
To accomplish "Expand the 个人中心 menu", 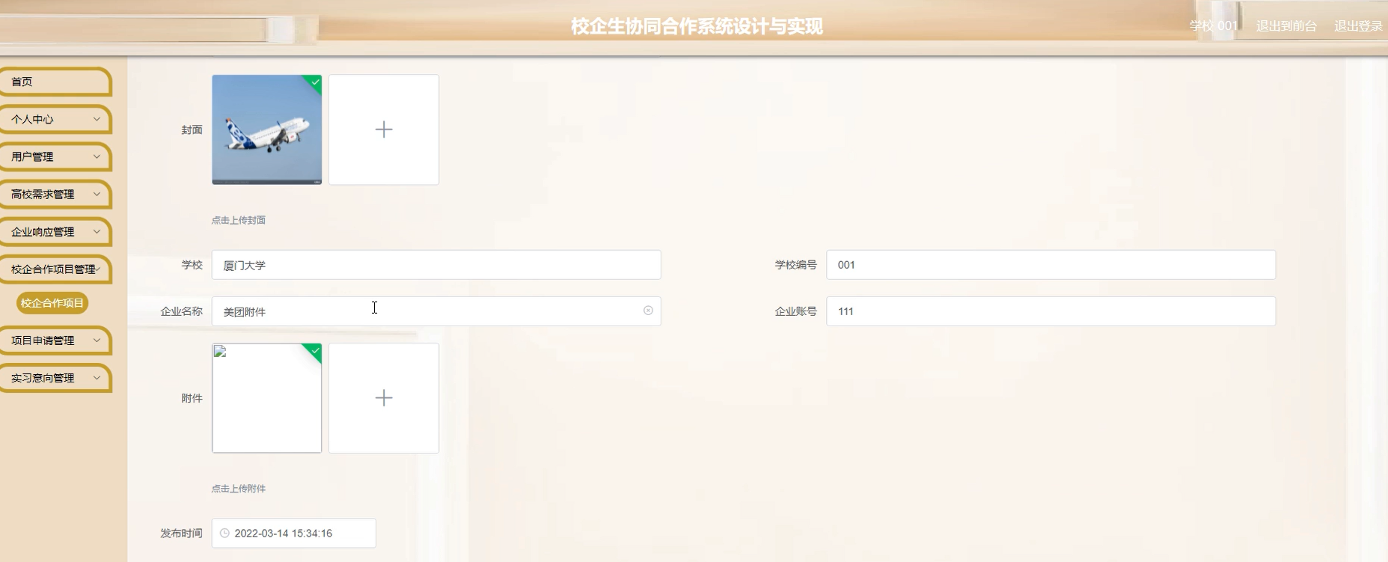I will point(55,119).
